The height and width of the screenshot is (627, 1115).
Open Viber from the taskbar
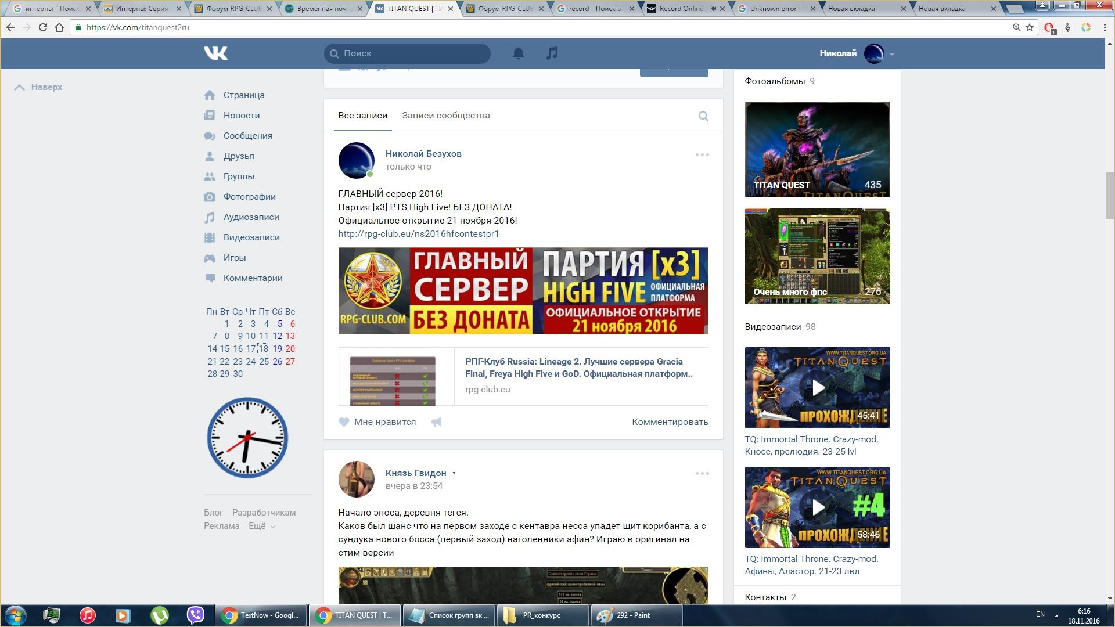(196, 615)
